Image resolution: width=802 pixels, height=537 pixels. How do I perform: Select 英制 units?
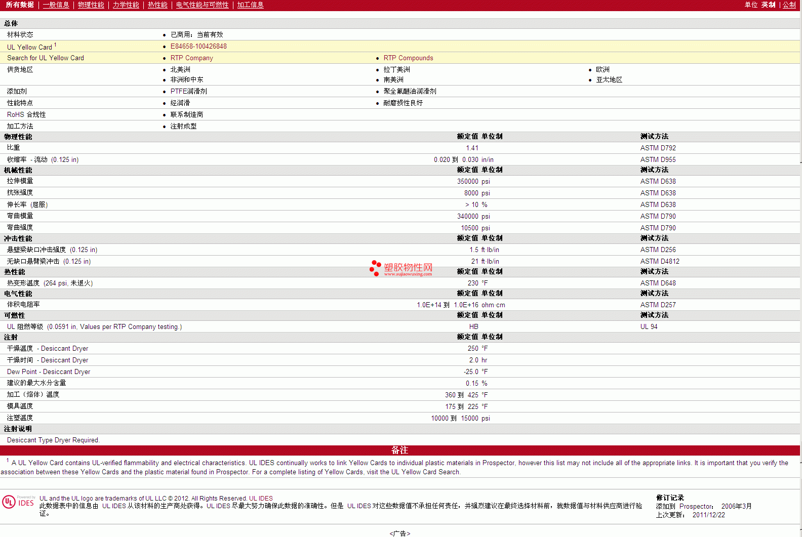point(768,5)
